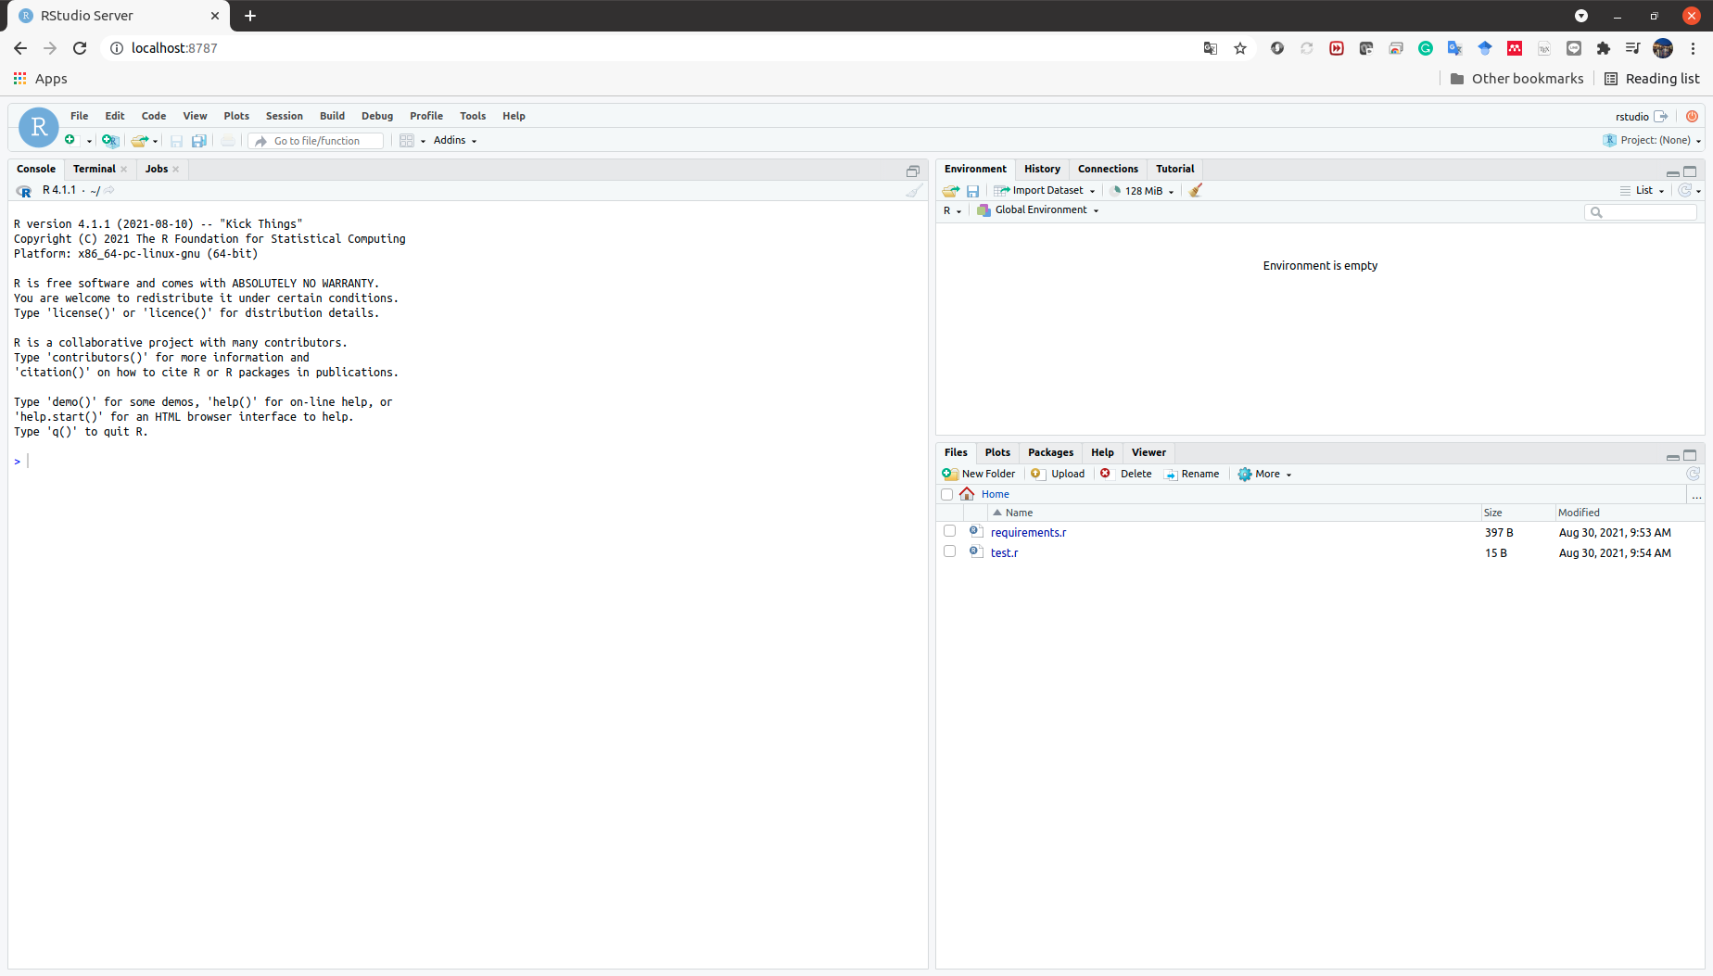Open the File menu
1713x976 pixels.
point(80,116)
